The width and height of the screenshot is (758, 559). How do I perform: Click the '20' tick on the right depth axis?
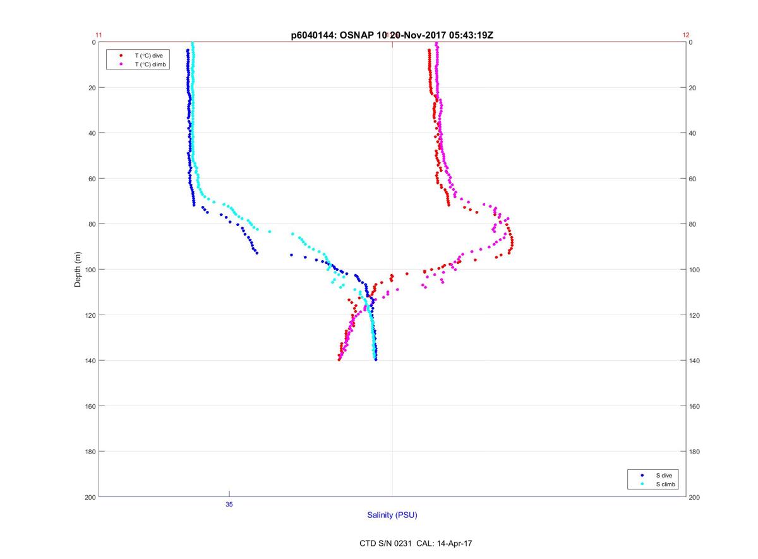pyautogui.click(x=693, y=88)
